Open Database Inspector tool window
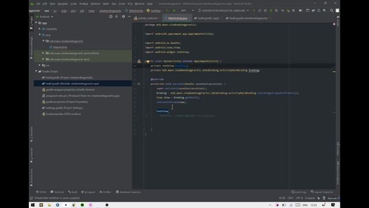This screenshot has height=208, width=369. pos(129,192)
